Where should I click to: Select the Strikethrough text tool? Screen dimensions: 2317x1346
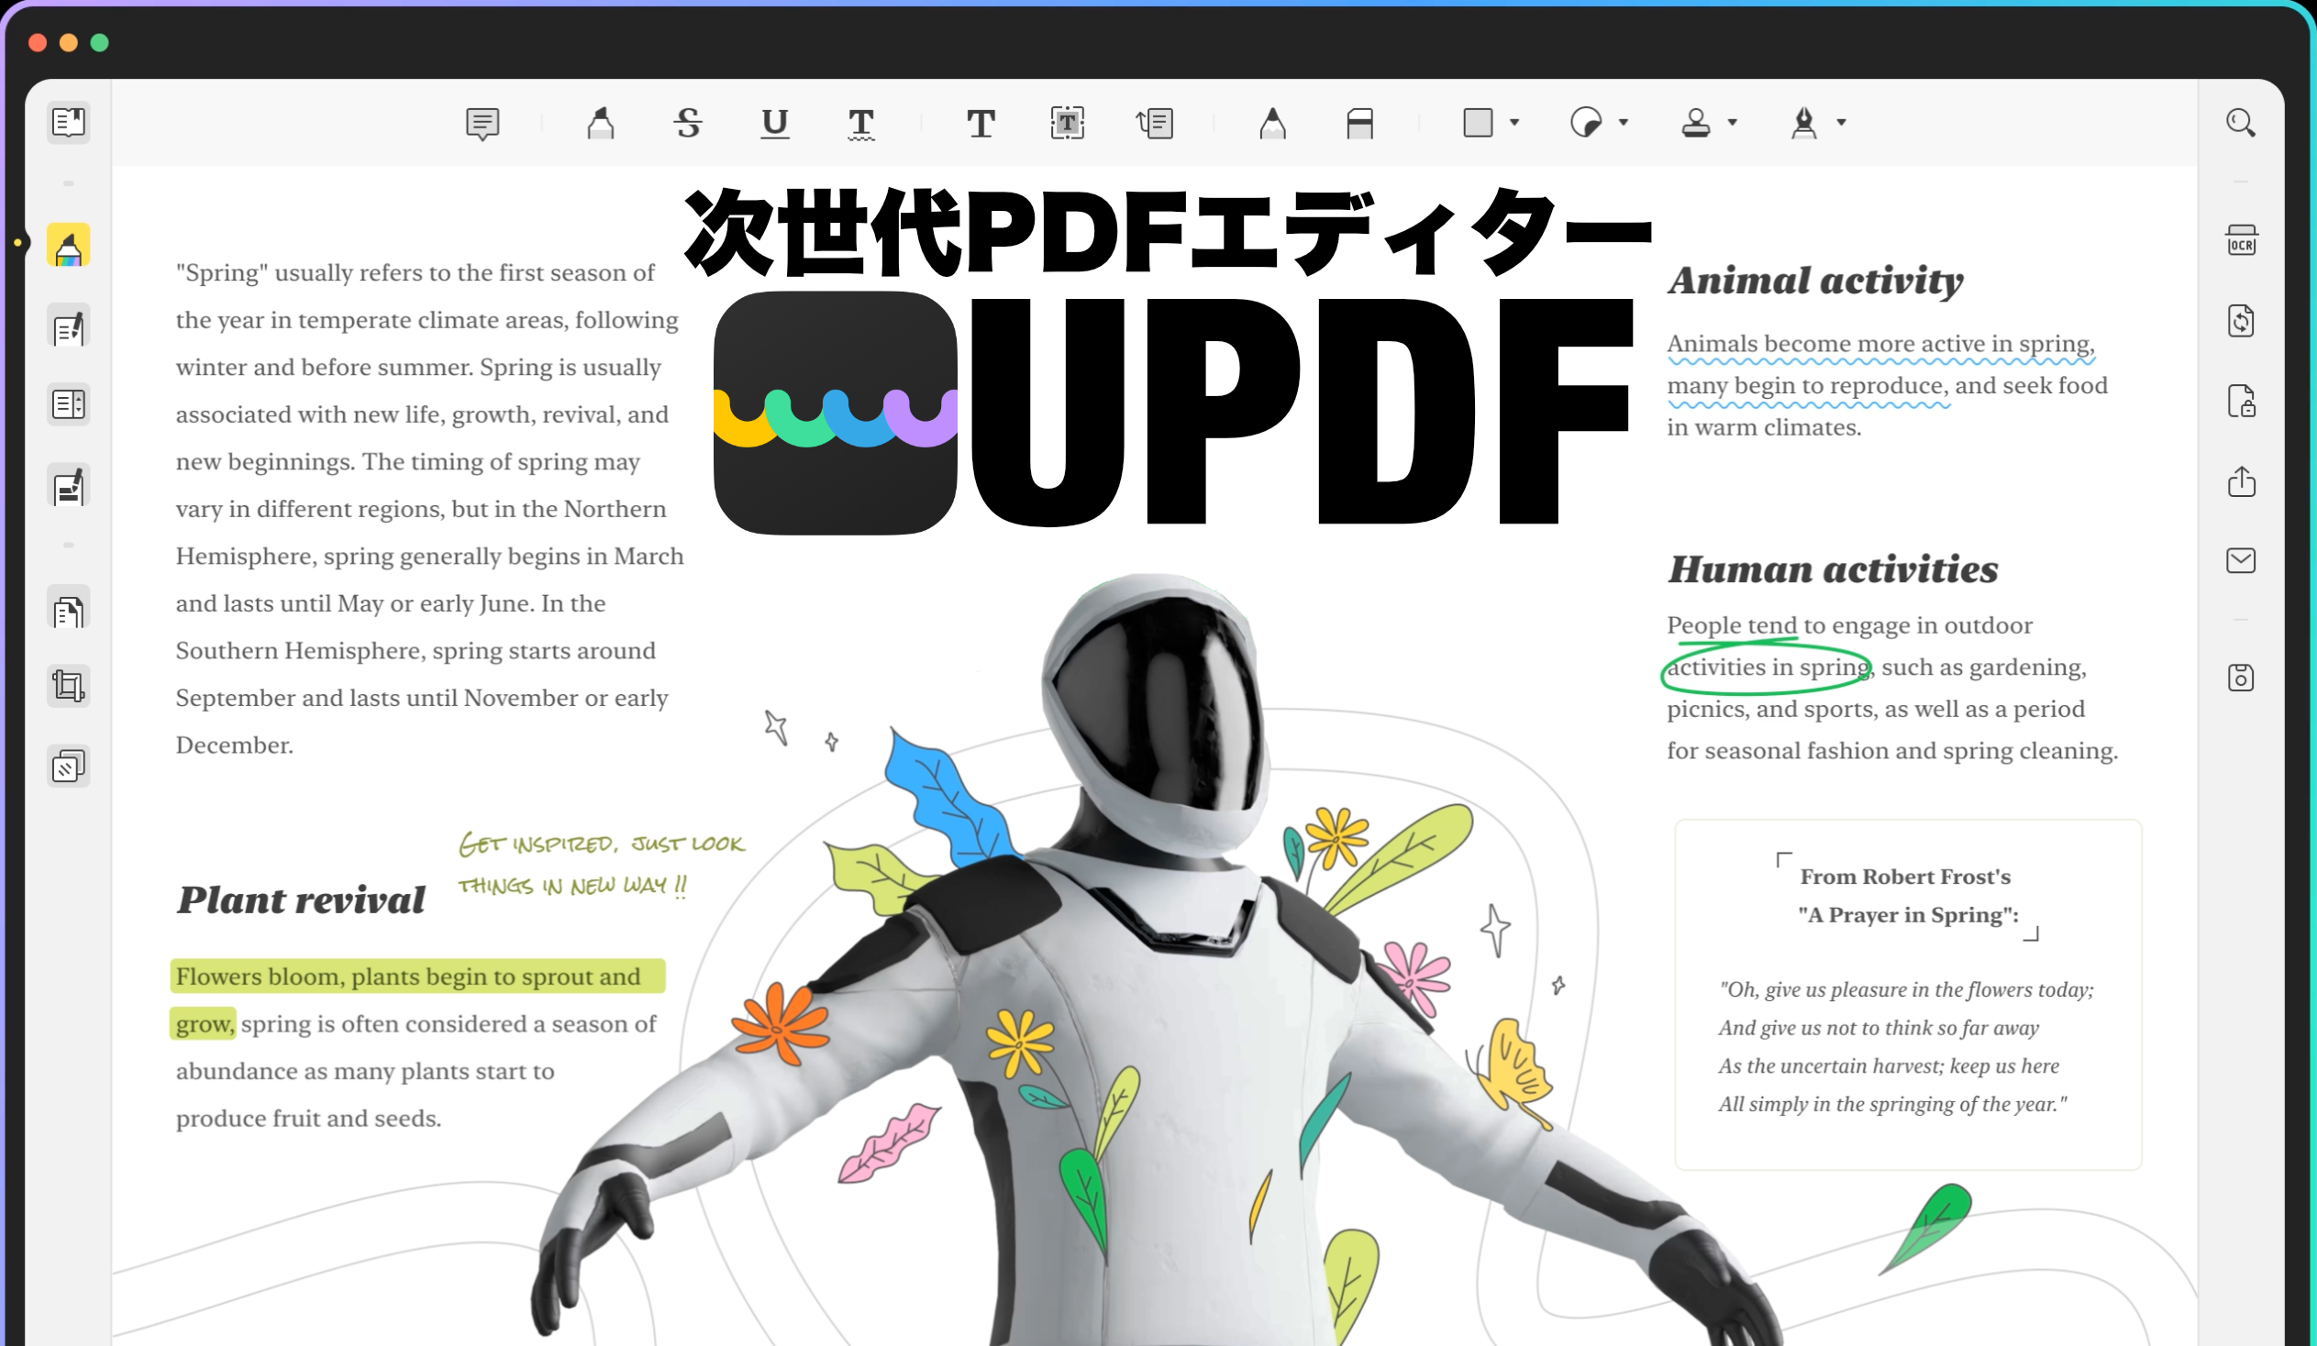click(x=688, y=123)
